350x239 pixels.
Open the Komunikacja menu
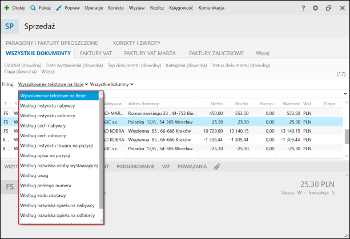(211, 8)
